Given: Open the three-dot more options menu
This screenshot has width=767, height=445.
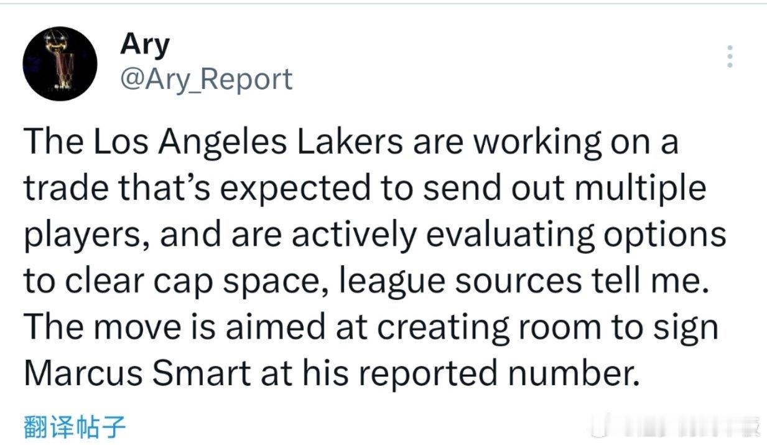Looking at the screenshot, I should pos(730,57).
